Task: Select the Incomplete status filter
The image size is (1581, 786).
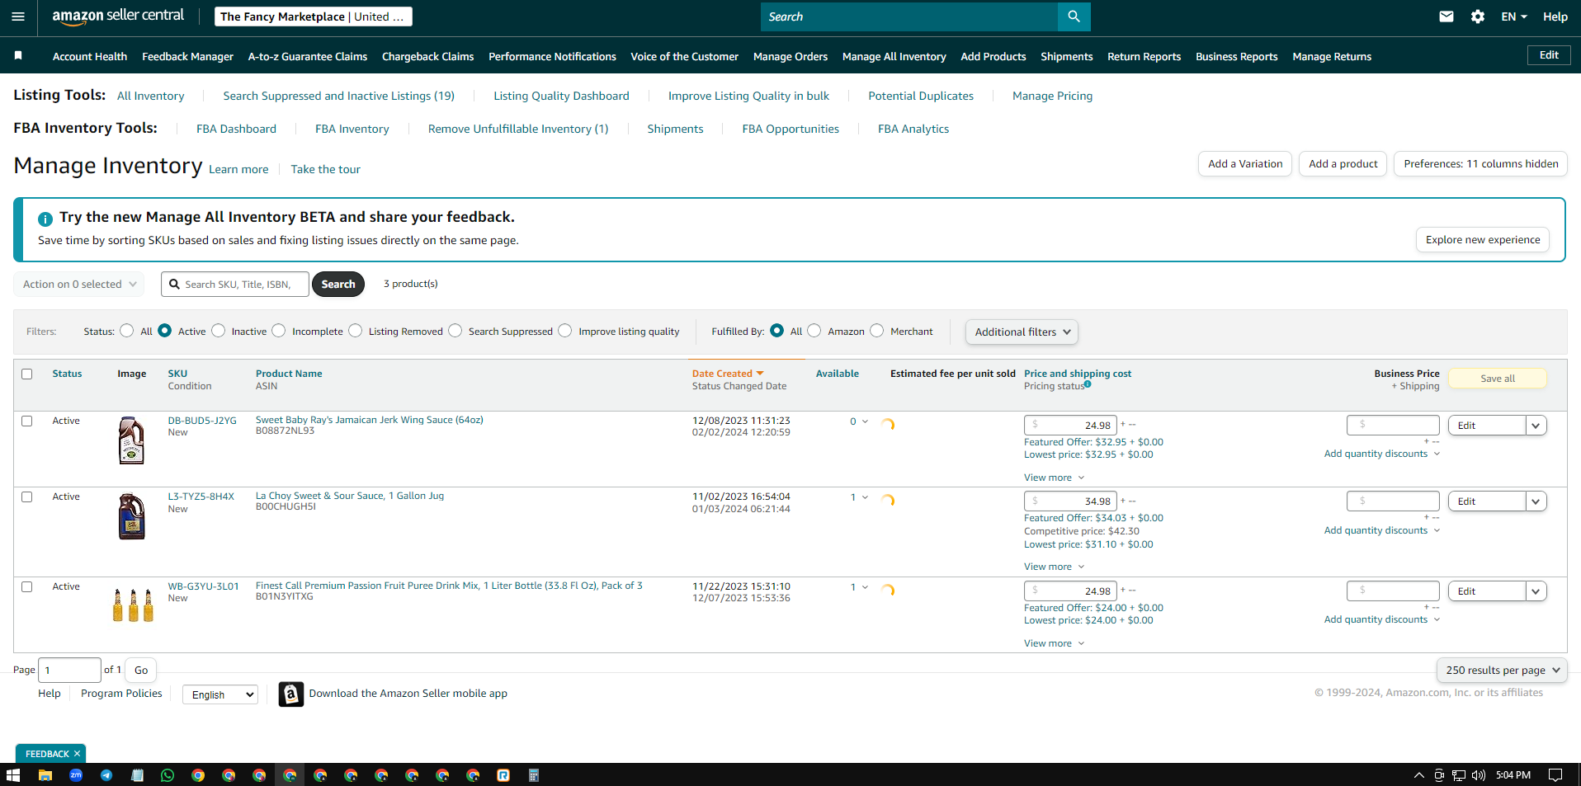Action: coord(279,331)
